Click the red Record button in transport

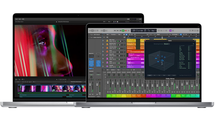point(126,30)
